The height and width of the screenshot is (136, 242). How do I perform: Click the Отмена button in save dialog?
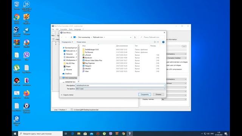(158, 94)
